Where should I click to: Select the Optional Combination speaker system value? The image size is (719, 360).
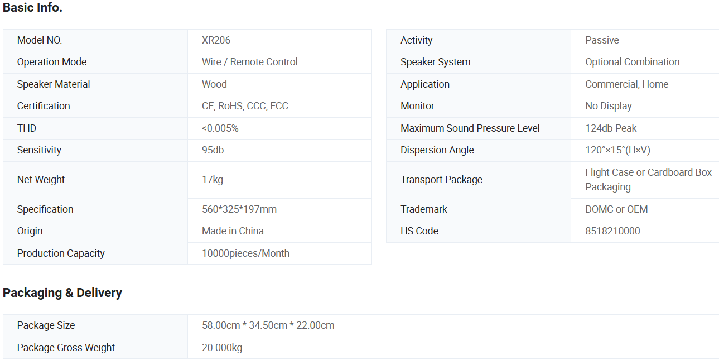(632, 62)
